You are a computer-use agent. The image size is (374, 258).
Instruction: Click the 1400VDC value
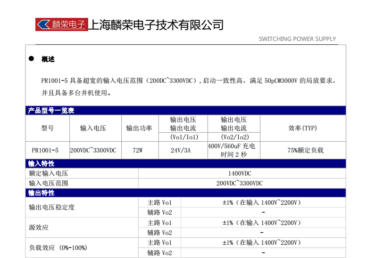pyautogui.click(x=240, y=173)
